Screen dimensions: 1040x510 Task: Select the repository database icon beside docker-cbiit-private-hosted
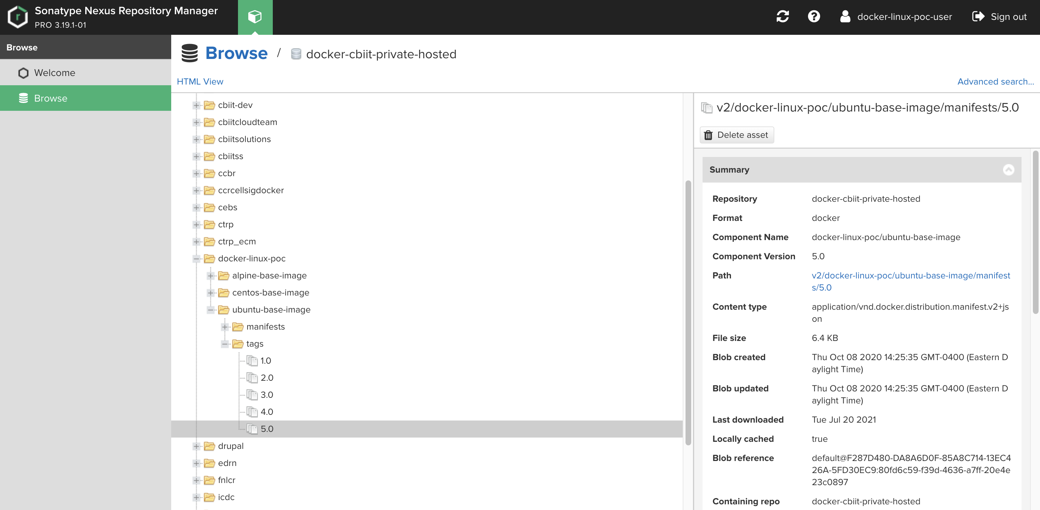click(296, 54)
